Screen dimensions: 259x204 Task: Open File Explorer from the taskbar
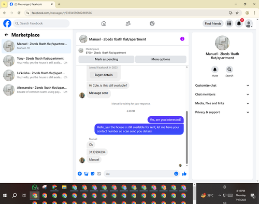pos(64,187)
